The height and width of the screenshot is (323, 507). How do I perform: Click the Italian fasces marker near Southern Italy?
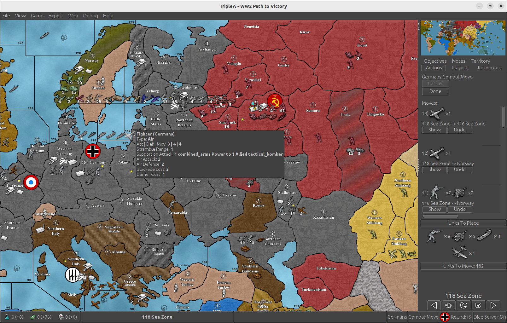73,275
